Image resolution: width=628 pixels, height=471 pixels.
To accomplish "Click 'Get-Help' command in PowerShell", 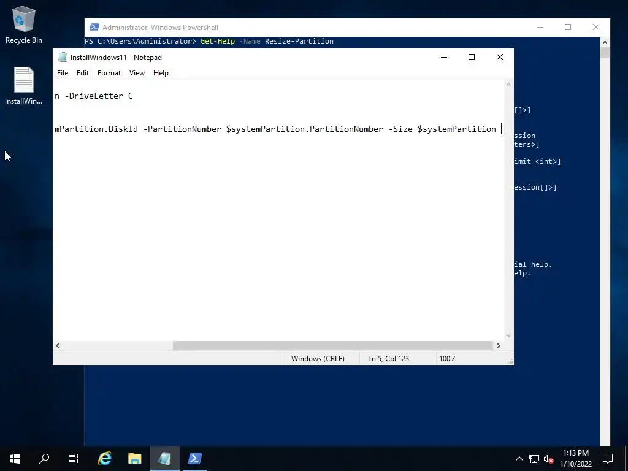I will pyautogui.click(x=218, y=41).
